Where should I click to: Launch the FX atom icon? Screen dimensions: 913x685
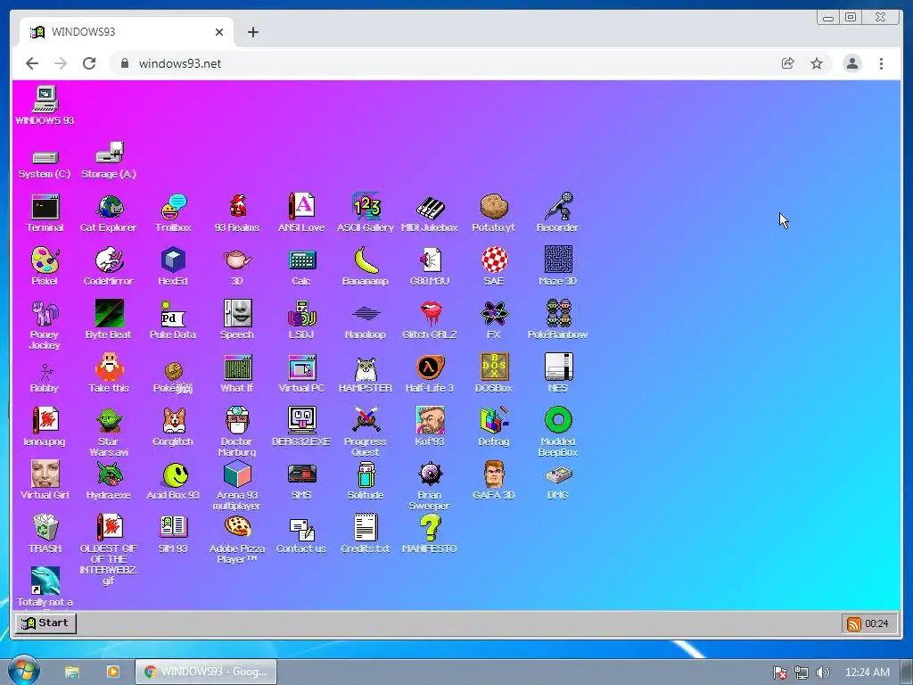click(494, 314)
